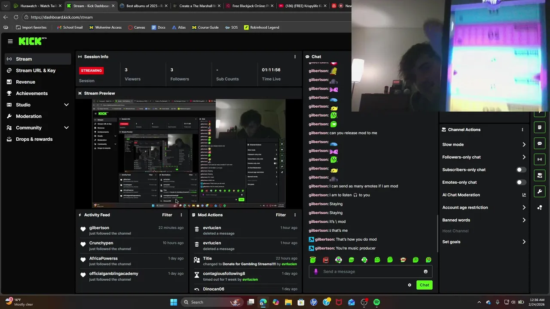
Task: Toggle Emotes-only chat switch
Action: (x=521, y=182)
